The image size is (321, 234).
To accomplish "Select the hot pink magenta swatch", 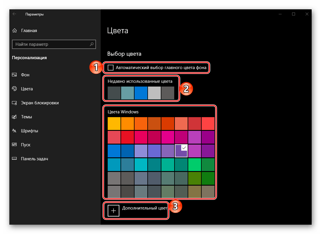I will point(168,137).
